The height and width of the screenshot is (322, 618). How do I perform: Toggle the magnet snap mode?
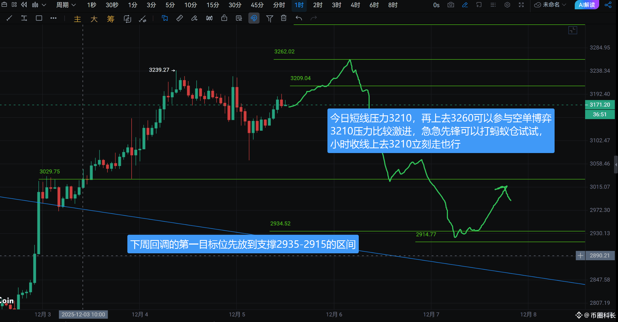click(254, 18)
